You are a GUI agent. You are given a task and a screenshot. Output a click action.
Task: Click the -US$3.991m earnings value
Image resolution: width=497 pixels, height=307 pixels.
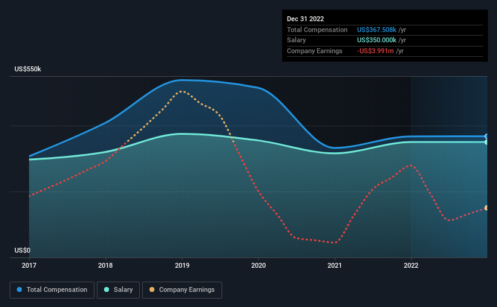(x=375, y=51)
